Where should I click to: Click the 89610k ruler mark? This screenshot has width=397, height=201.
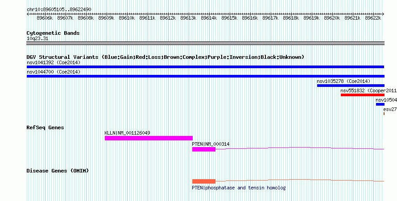127,18
